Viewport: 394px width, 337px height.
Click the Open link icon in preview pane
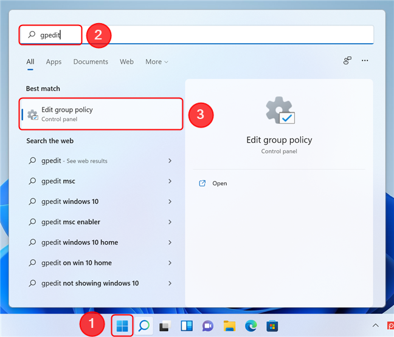coord(202,183)
